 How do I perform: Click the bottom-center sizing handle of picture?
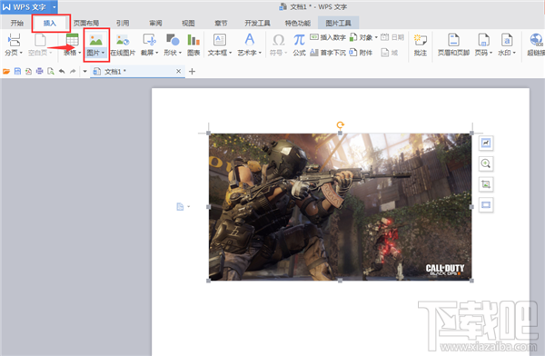point(340,281)
